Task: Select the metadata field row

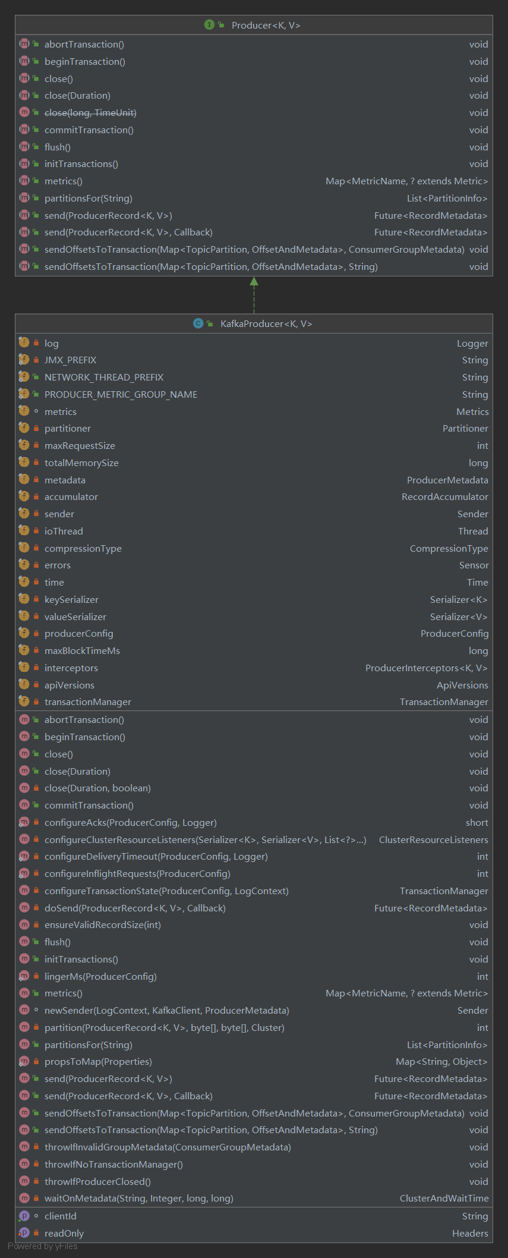Action: coord(254,480)
